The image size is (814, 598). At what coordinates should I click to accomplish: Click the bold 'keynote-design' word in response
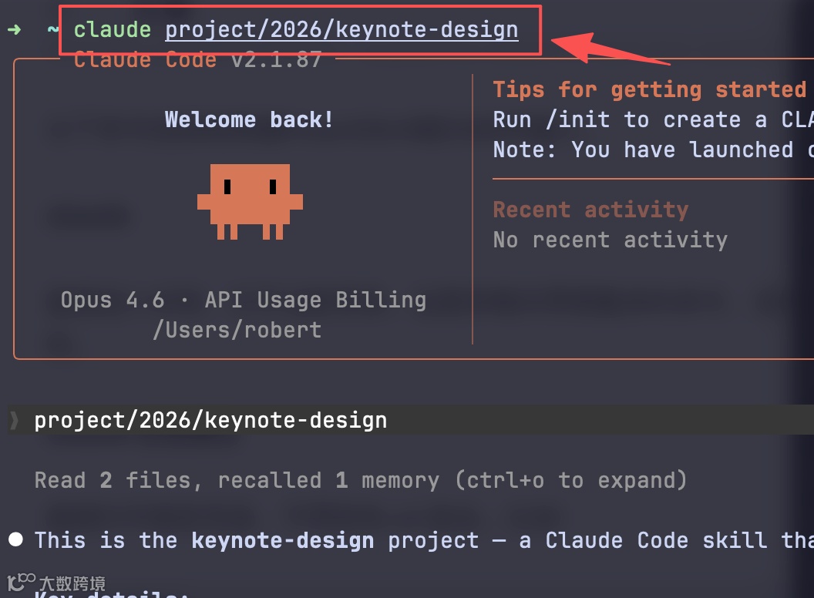[x=282, y=540]
